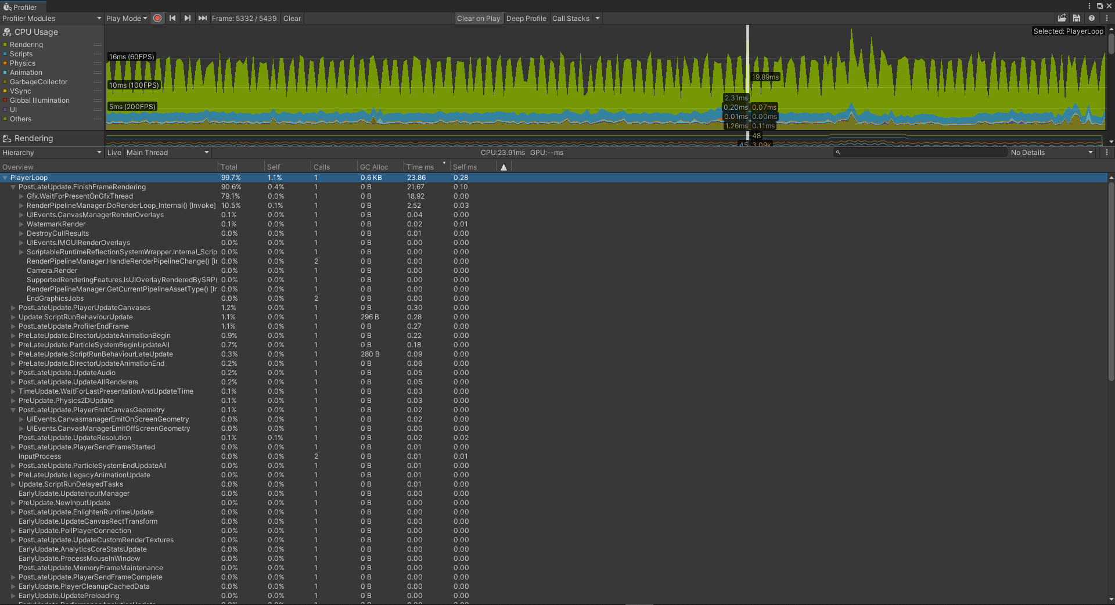This screenshot has width=1115, height=605.
Task: Click the CPU Usage module icon
Action: click(7, 32)
